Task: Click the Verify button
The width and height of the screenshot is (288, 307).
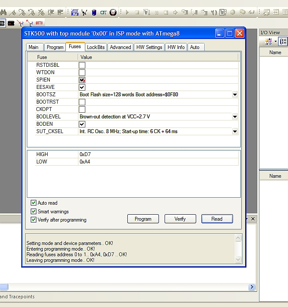Action: coord(180,219)
